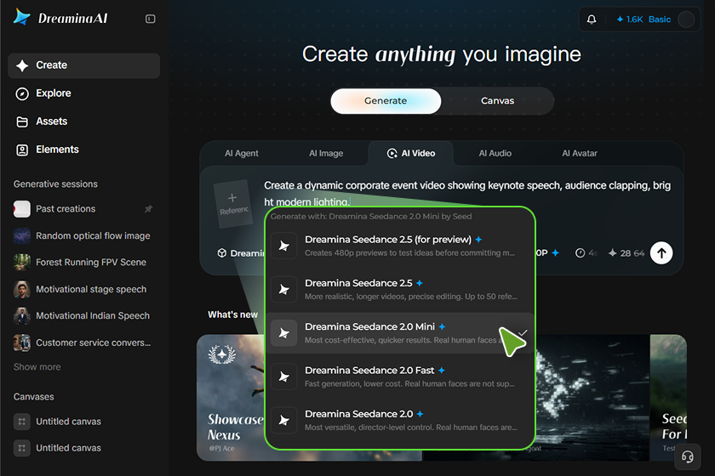Click the 1.6K credits balance
715x476 pixels.
(x=630, y=20)
